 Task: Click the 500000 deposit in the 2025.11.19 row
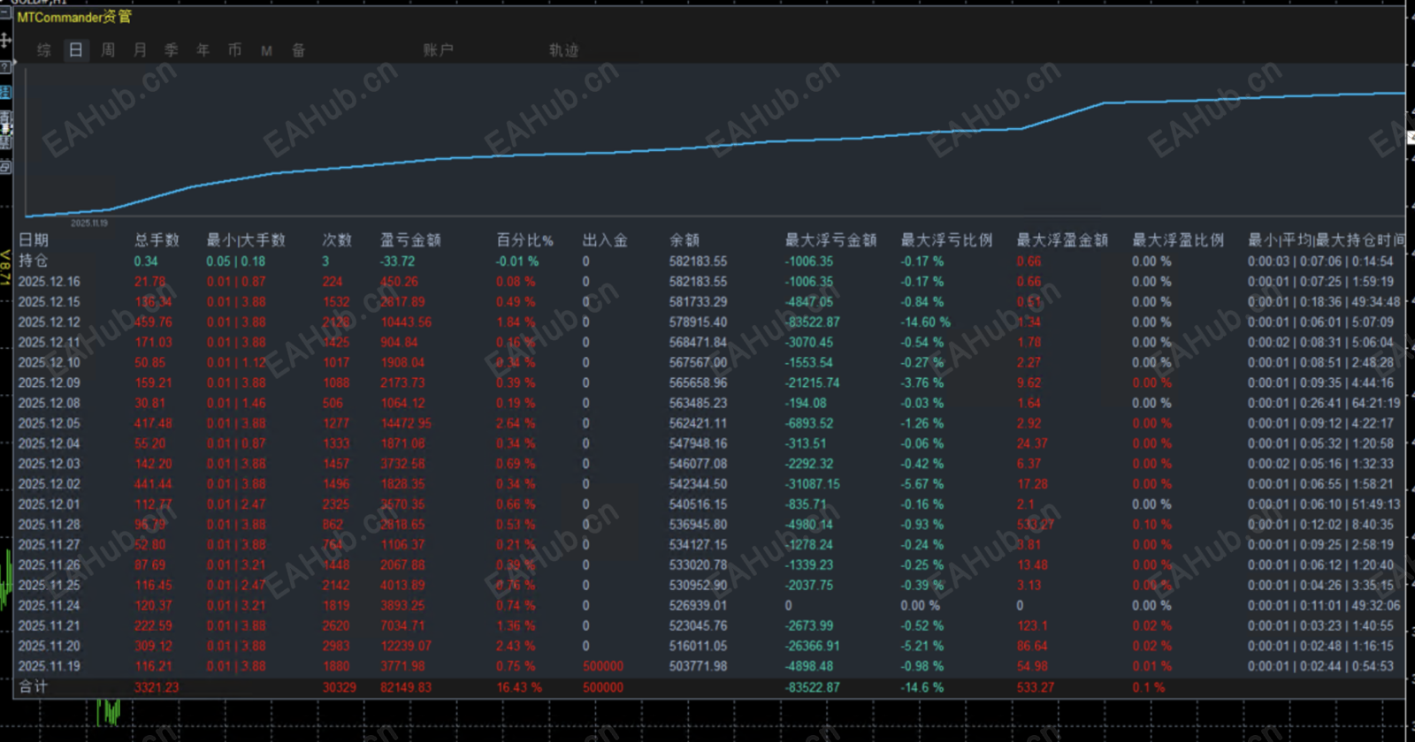click(x=603, y=667)
